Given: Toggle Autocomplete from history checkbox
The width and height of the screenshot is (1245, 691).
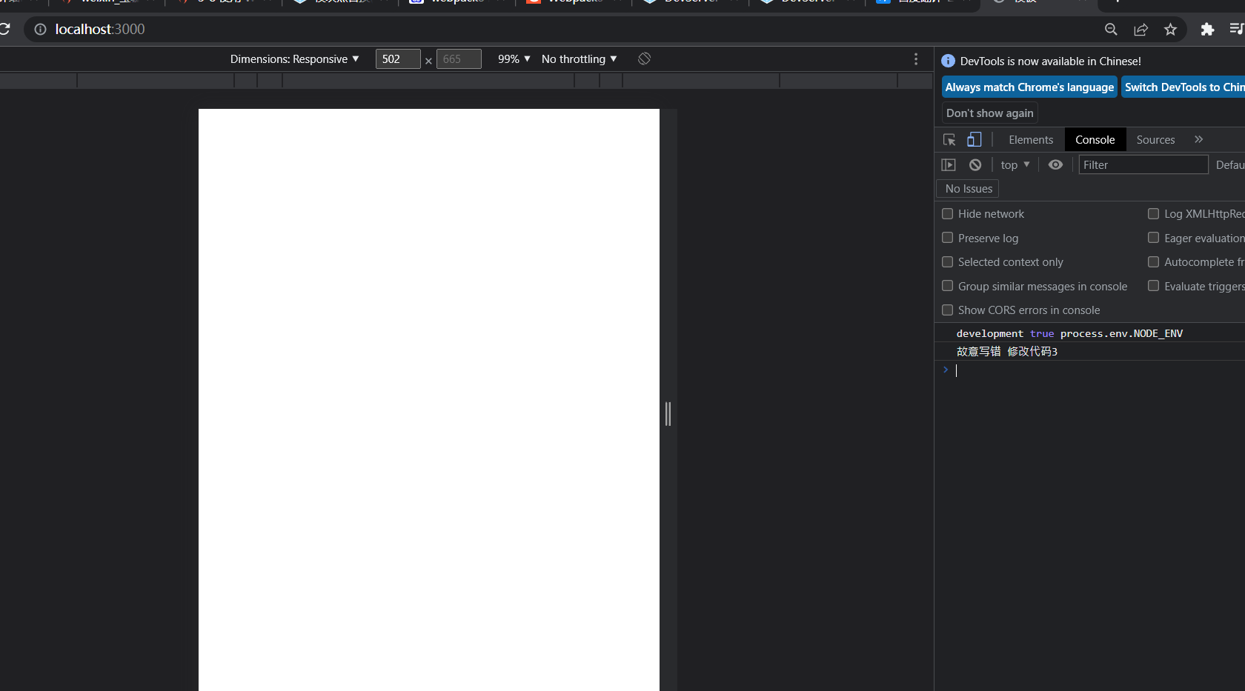Looking at the screenshot, I should 1153,261.
